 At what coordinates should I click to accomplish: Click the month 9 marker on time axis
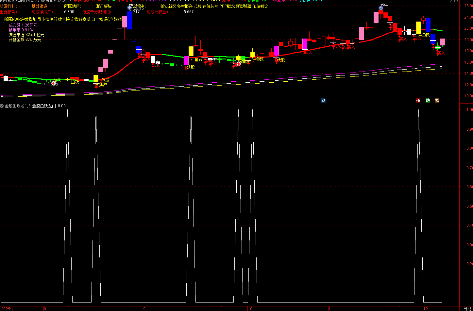pos(144,309)
